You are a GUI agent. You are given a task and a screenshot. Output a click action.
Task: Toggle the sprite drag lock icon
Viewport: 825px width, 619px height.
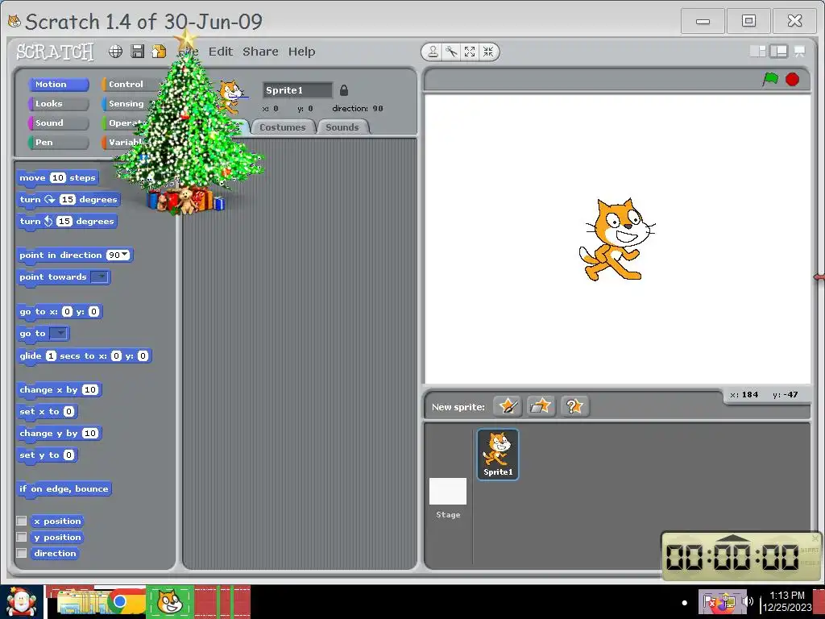pyautogui.click(x=343, y=90)
